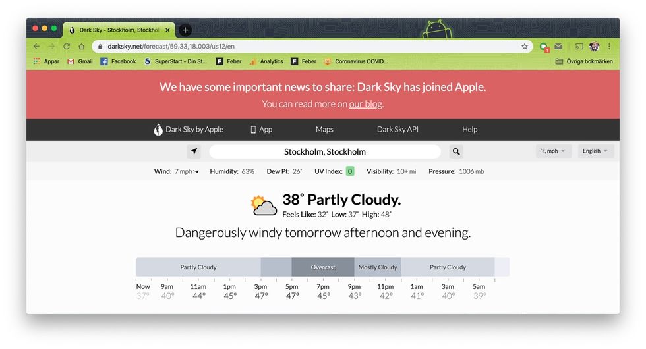Screen dimensions: 646x349
Task: Click the browser back arrow
Action: pos(37,47)
